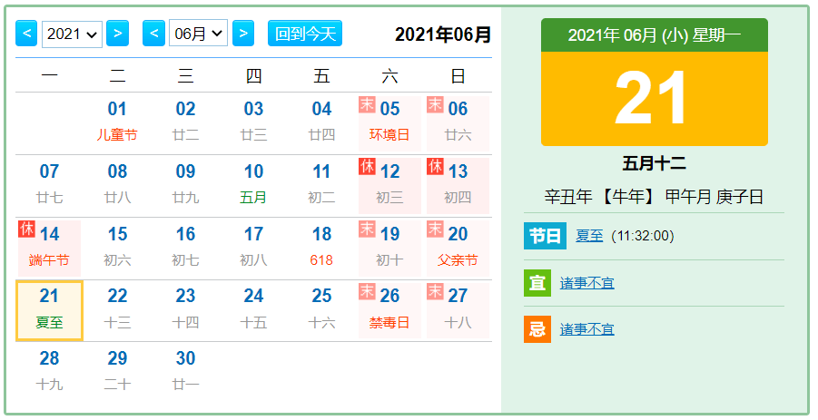Select June 29 二十

(x=117, y=373)
